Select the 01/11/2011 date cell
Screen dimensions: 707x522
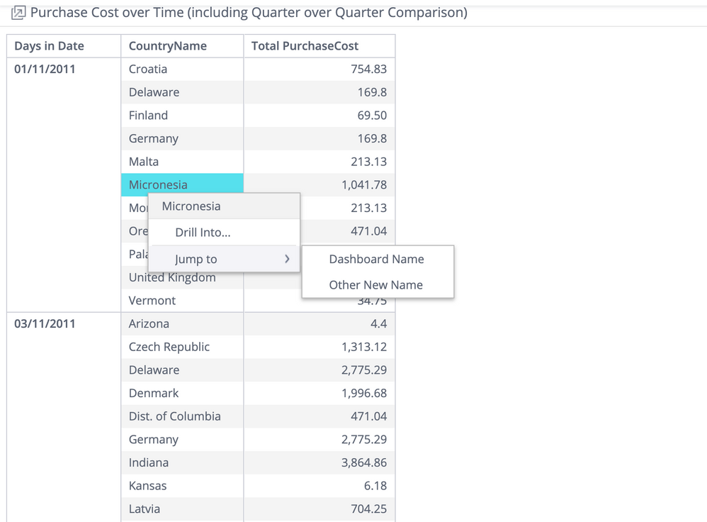tap(45, 69)
